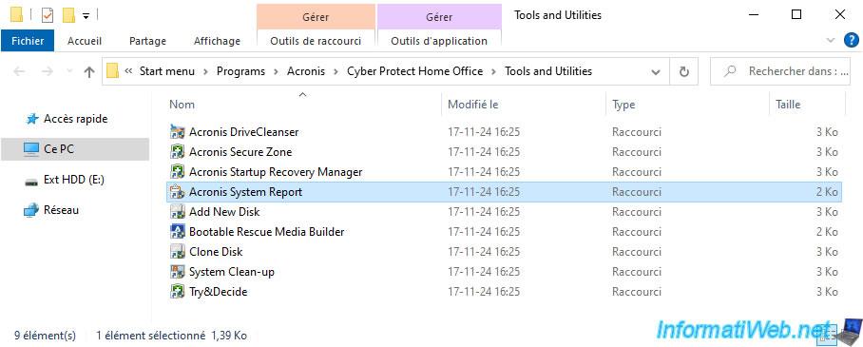
Task: Click the 2 Ko size of Acronis System Report
Action: point(827,192)
